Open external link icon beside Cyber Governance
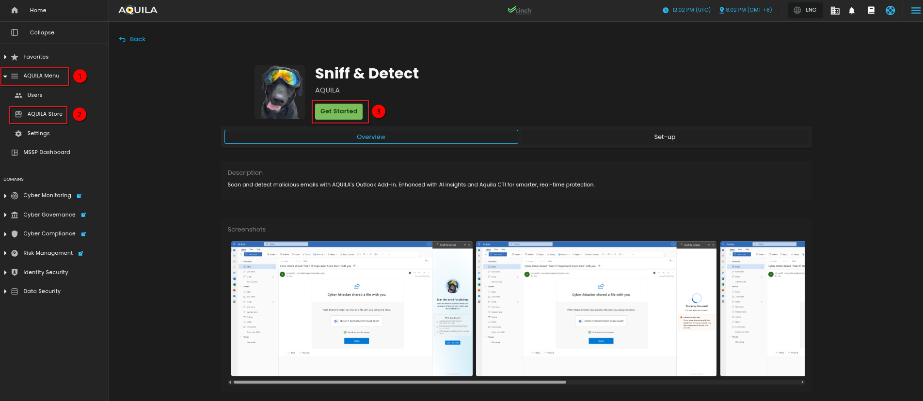This screenshot has height=401, width=923. 83,215
